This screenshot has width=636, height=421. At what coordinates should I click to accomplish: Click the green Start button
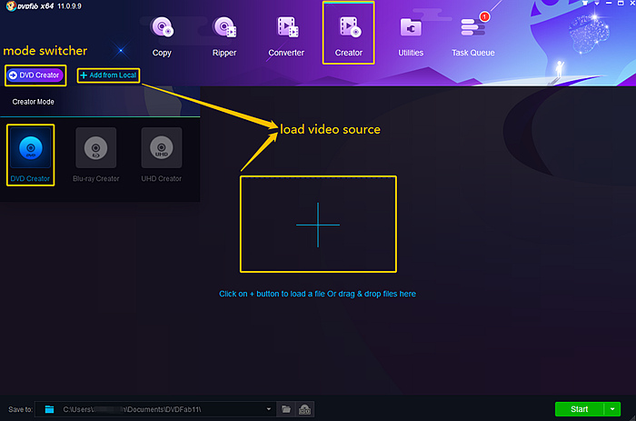click(580, 409)
